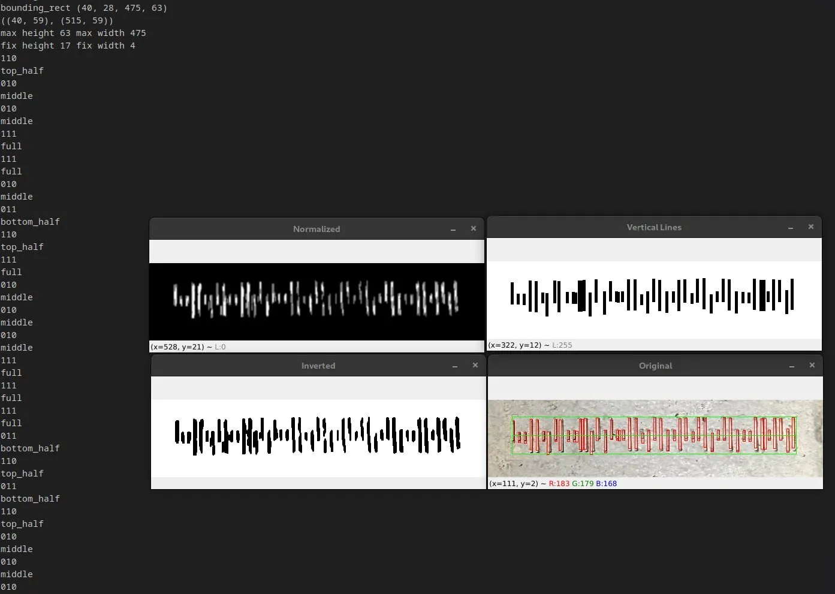The image size is (835, 594).
Task: Click the 'fix height 17 fix width 4' line
Action: pyautogui.click(x=68, y=46)
